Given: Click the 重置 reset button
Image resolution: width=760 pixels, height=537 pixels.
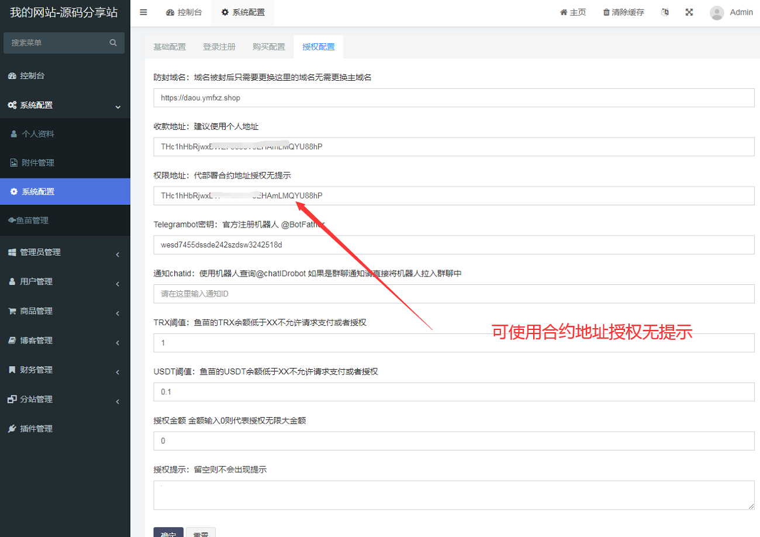Looking at the screenshot, I should (x=201, y=532).
